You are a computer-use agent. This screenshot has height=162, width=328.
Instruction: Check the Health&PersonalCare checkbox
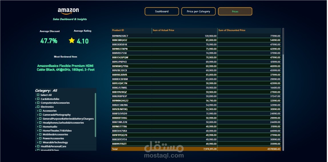click(38, 146)
